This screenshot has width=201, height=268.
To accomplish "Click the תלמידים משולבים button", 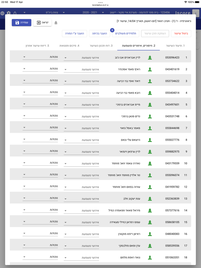I will [126, 33].
